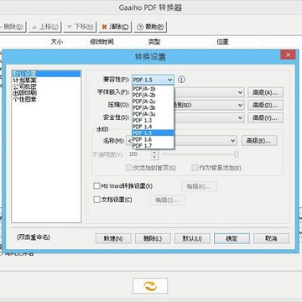Viewport: 302px width, 302px height.
Task: Choose PDF/A-2u in the dropdown list
Action: [x=153, y=102]
